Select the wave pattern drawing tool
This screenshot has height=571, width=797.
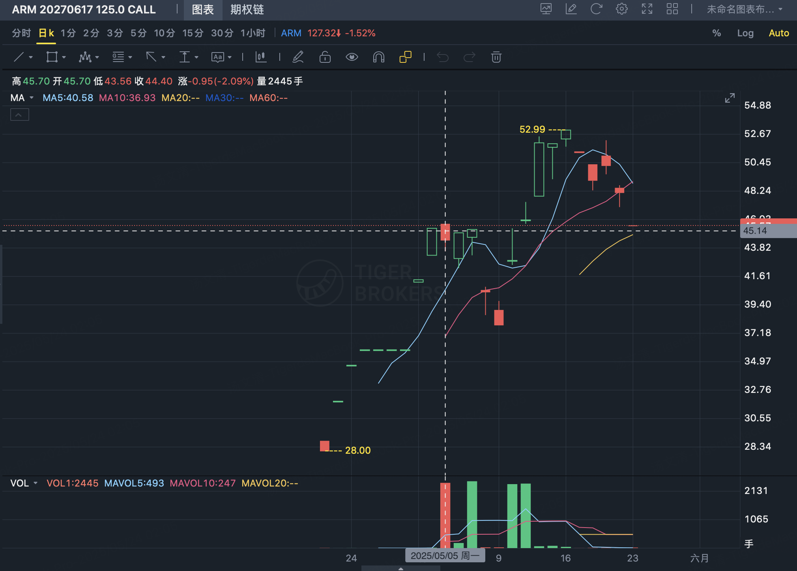[85, 57]
